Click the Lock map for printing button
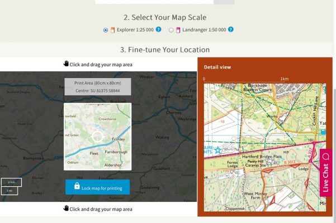Image resolution: width=336 pixels, height=223 pixels. 97,187
